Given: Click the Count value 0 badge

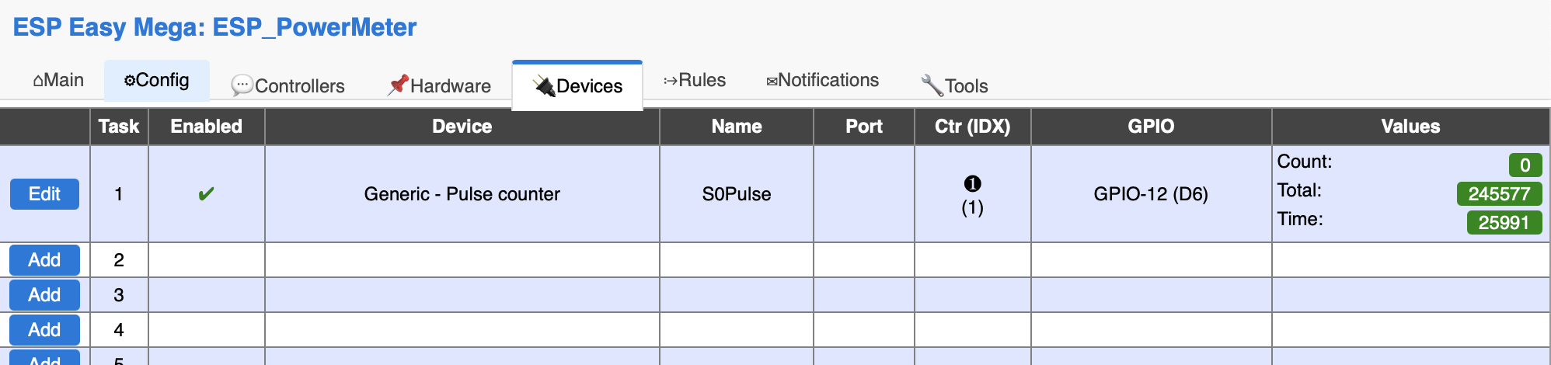Looking at the screenshot, I should (x=1525, y=165).
